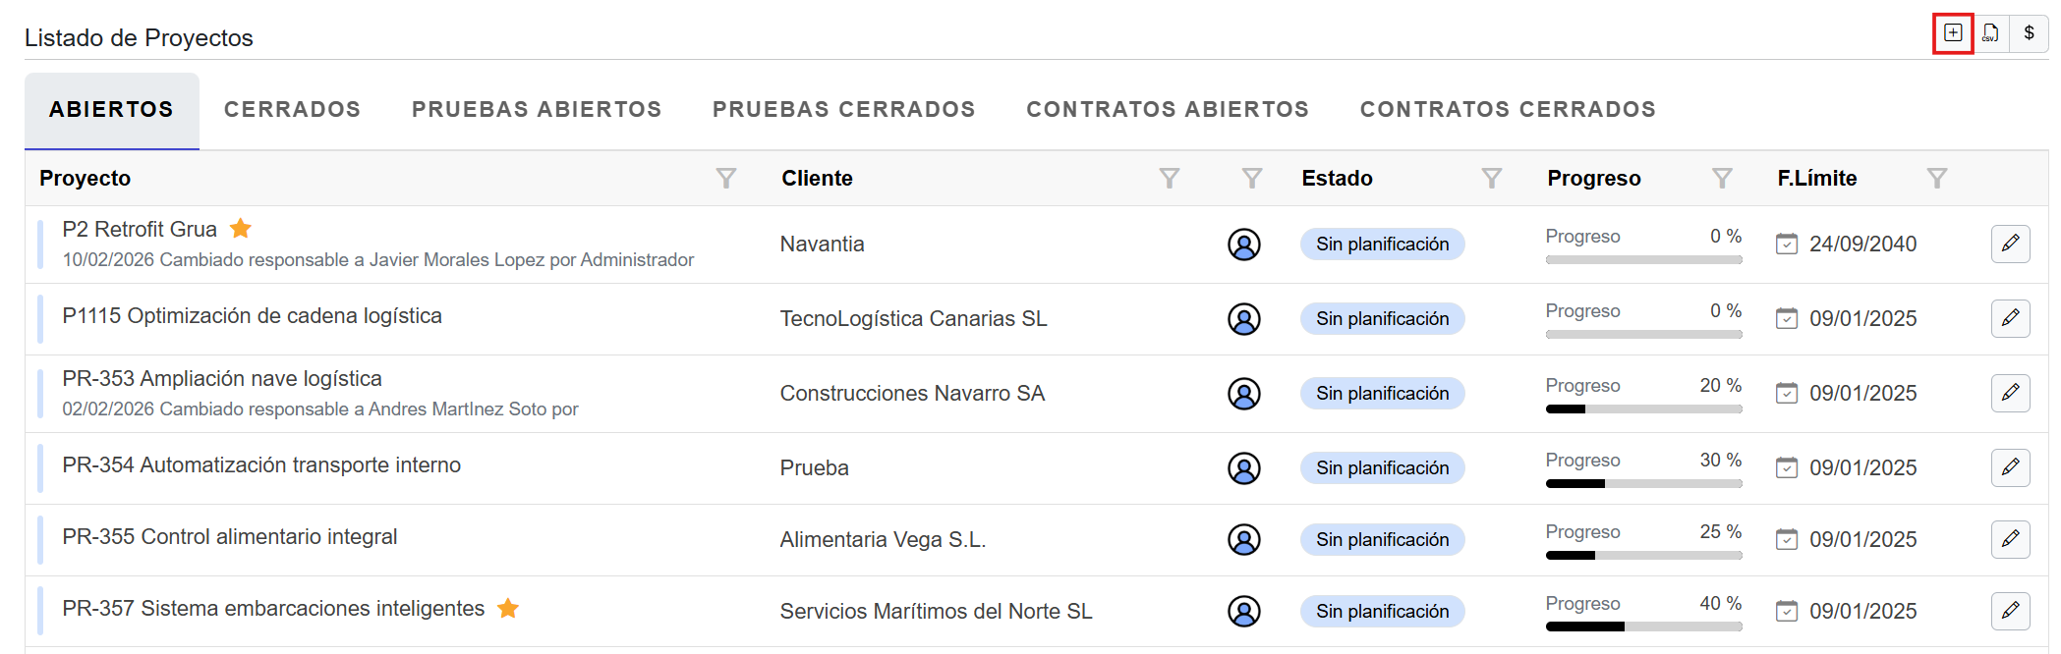Open the calendar icon for date 24/09/2040

(1787, 244)
